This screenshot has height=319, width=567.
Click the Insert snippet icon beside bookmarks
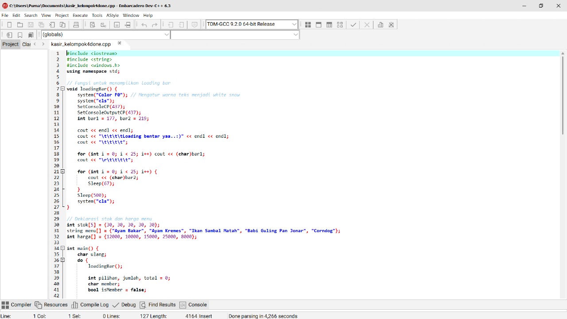click(9, 35)
